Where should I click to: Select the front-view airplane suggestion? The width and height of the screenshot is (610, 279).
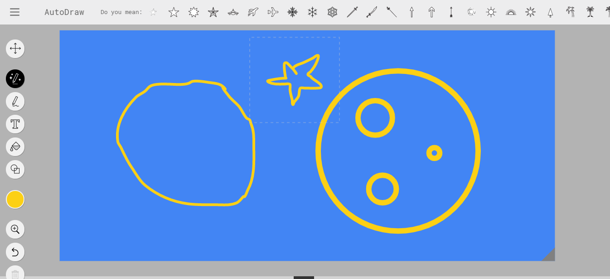click(x=233, y=12)
